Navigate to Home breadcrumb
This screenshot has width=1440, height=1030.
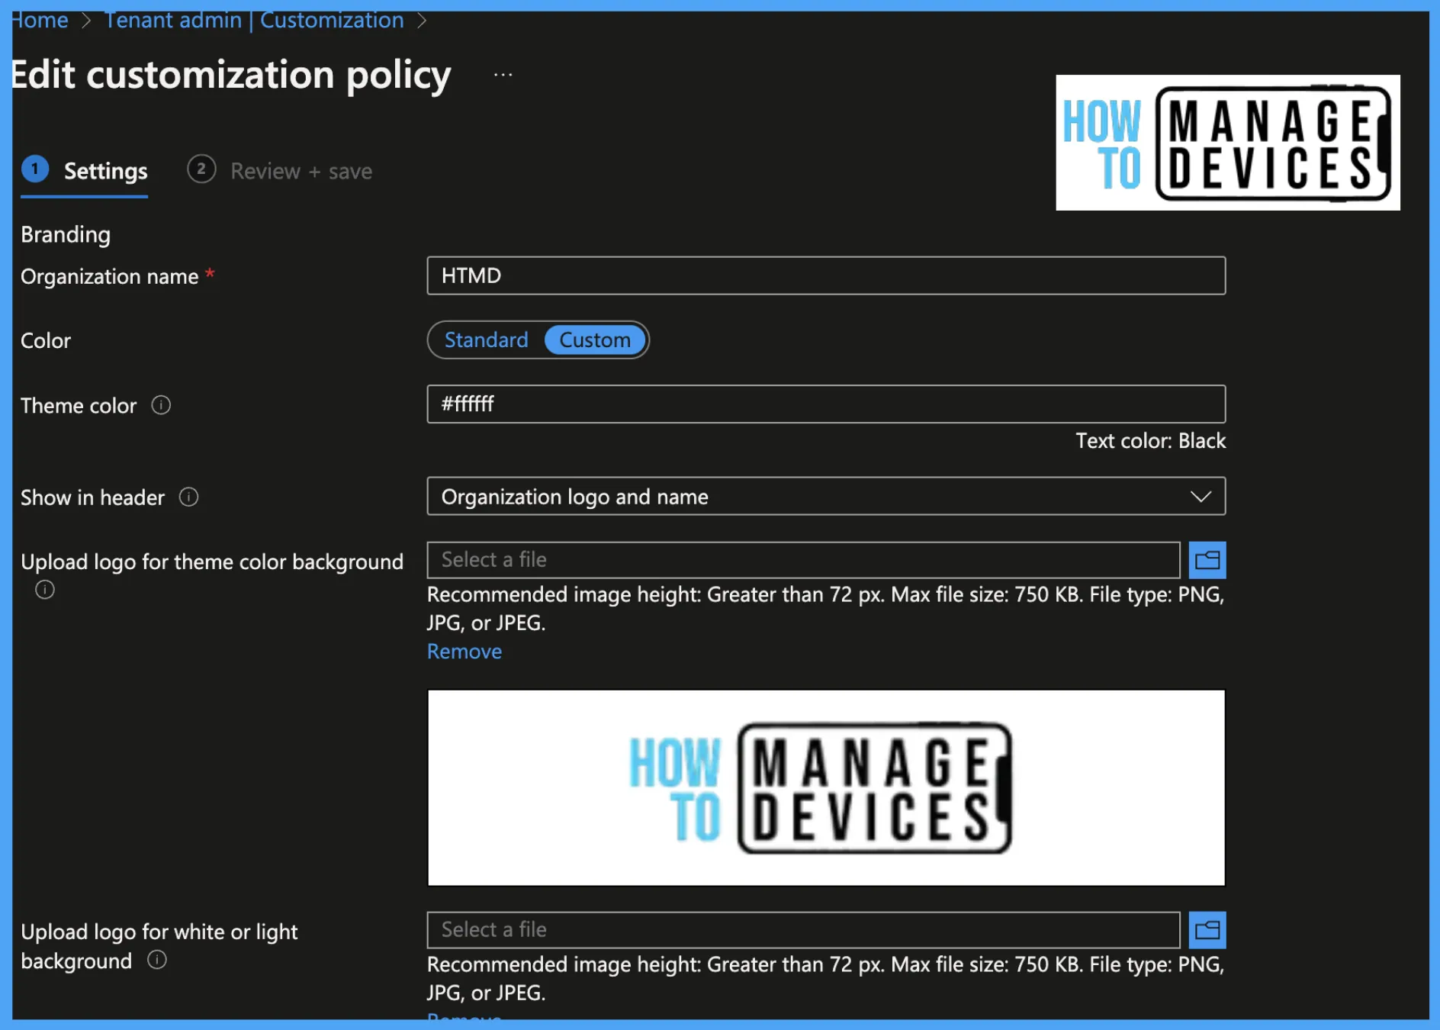(39, 21)
